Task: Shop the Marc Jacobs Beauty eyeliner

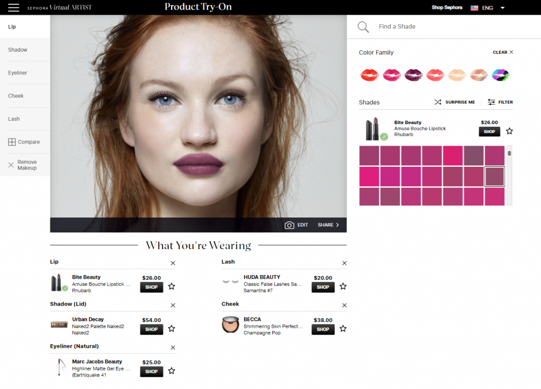Action: tap(152, 372)
